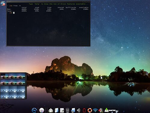Click the terminal prompt cursor line
Viewport: 150px width, 113px height.
point(11,13)
